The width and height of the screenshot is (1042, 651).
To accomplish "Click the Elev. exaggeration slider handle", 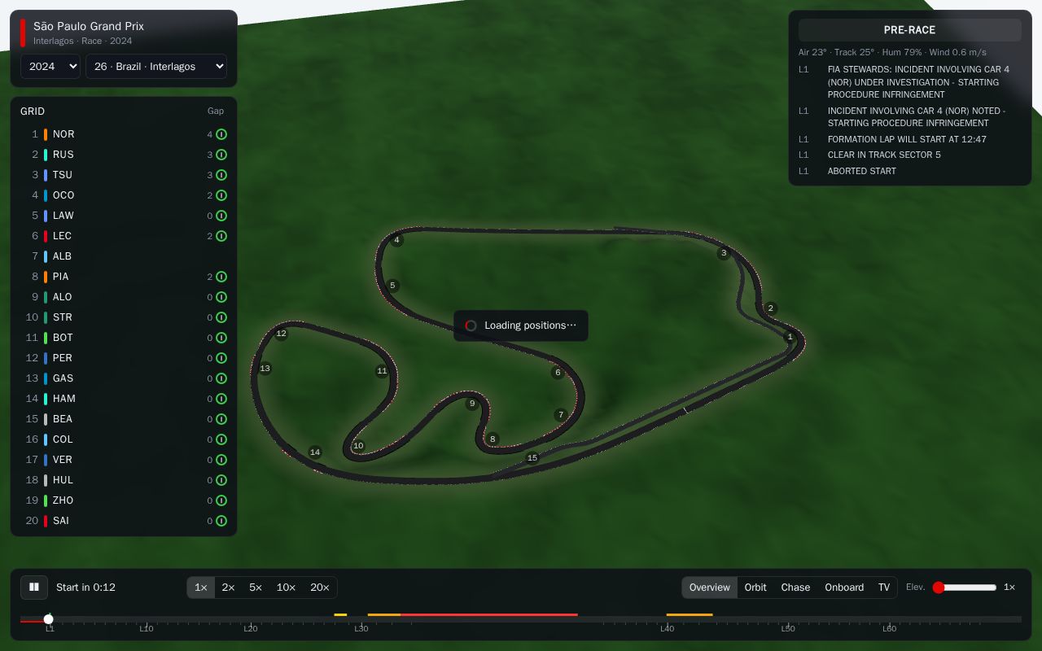I will (x=939, y=588).
